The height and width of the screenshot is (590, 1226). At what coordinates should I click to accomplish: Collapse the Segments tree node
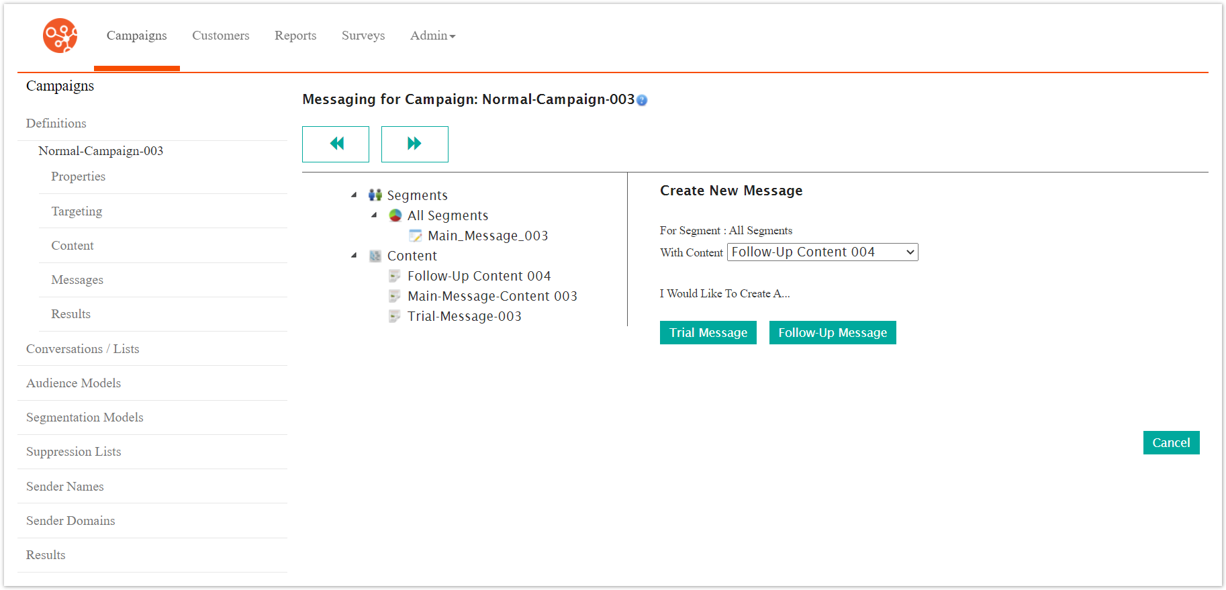coord(354,195)
